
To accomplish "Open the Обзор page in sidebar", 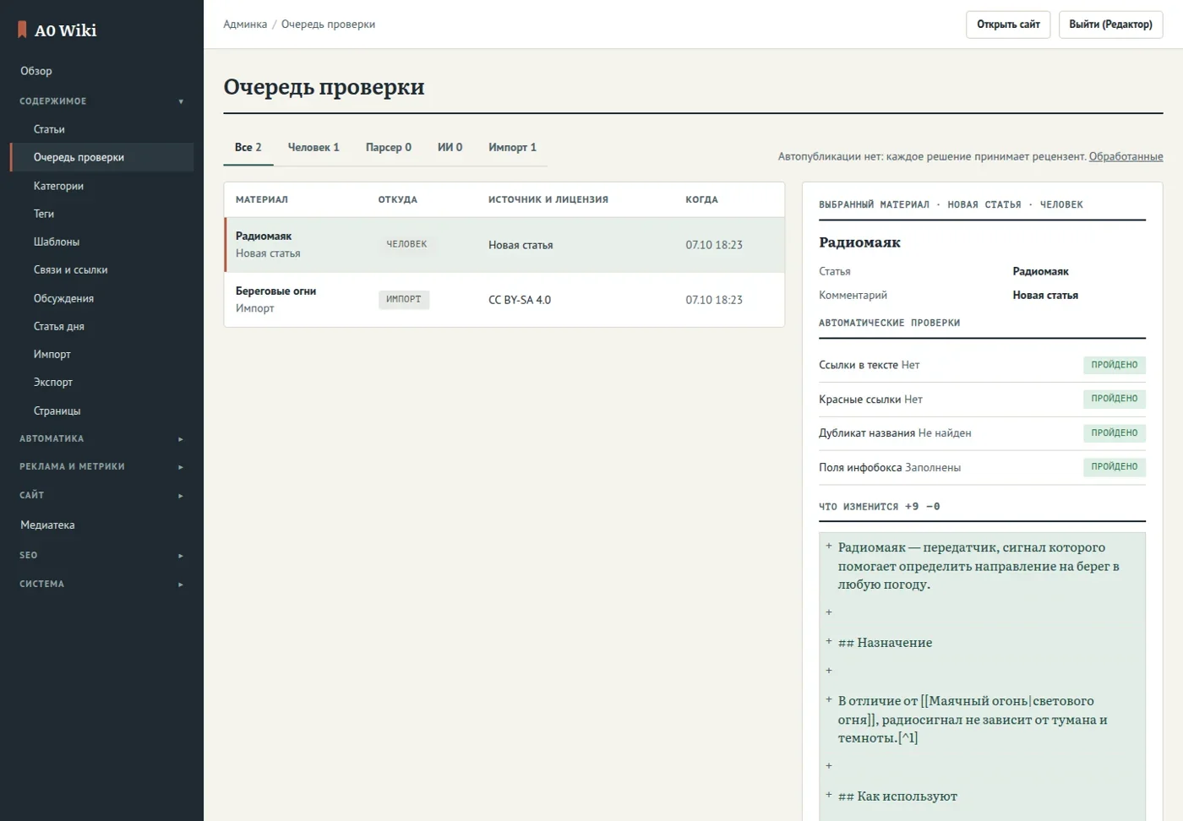I will [101, 71].
